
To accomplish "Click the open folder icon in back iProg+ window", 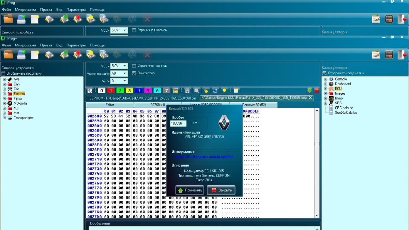I will [8, 19].
